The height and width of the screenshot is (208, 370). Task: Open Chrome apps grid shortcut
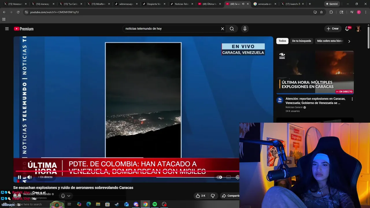tap(4, 19)
